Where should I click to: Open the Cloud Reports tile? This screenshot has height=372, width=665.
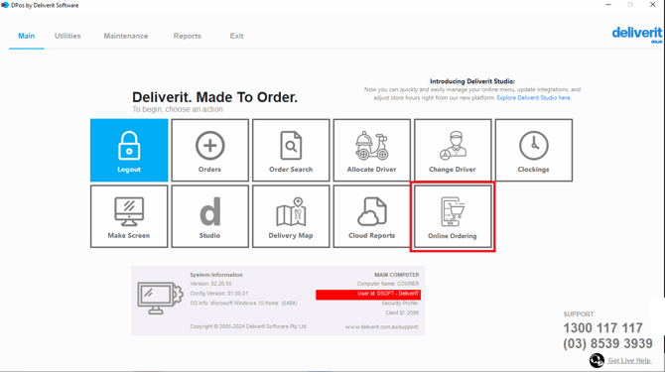(372, 216)
